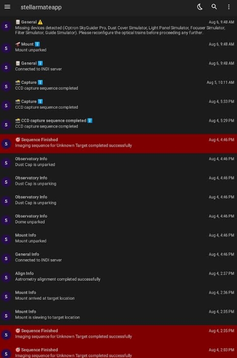237x358 pixels.
Task: Select Dust Cap is unparked notification
Action: pyautogui.click(x=118, y=162)
